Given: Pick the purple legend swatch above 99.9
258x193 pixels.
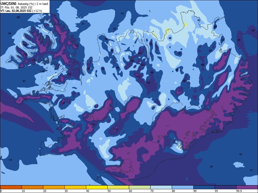Looking at the screenshot, I should click(247, 187).
